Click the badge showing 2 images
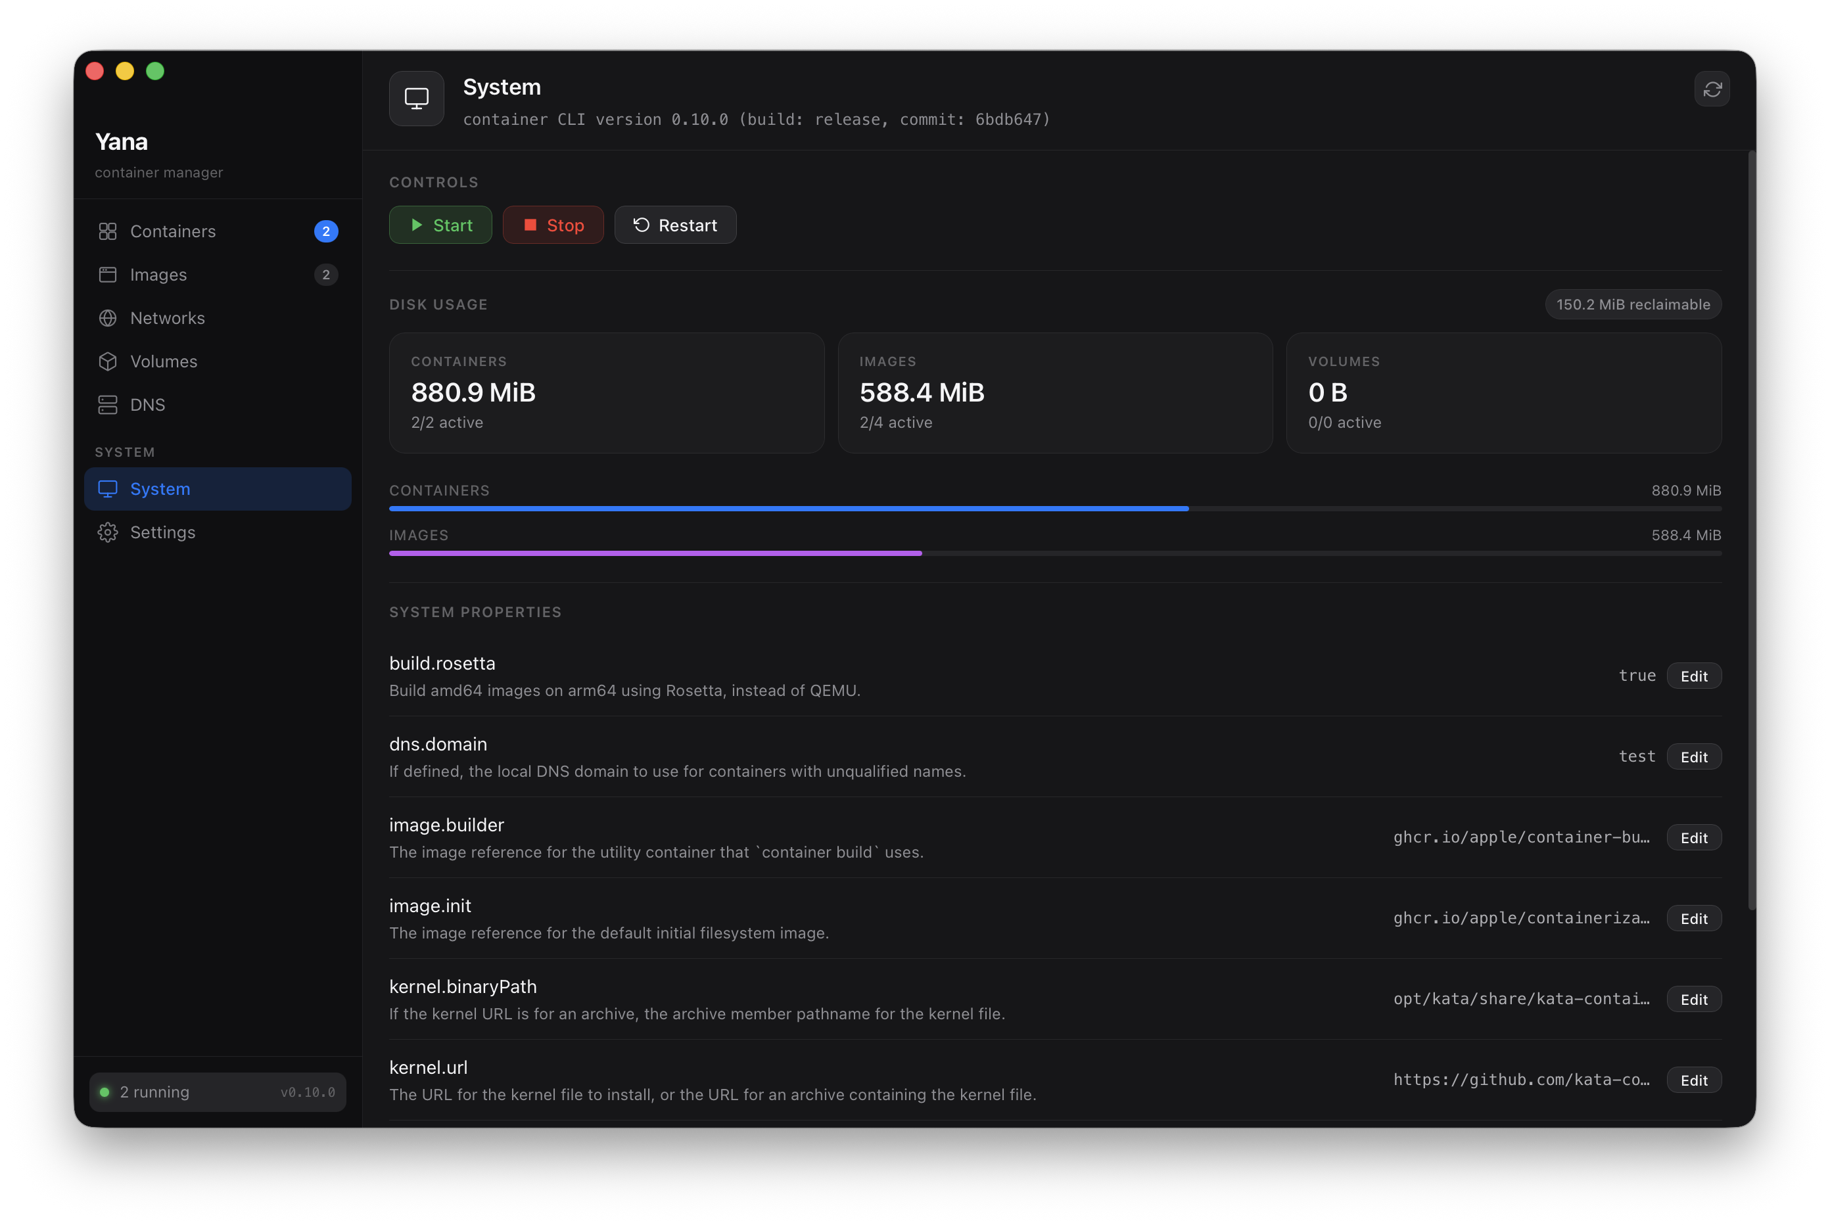 point(326,274)
